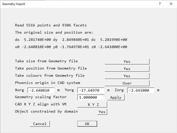
Task: Toggle 'Take colours from Geometry file' Yes
Action: 127,76
